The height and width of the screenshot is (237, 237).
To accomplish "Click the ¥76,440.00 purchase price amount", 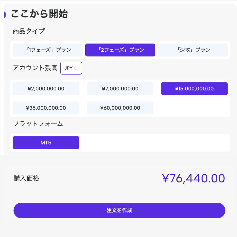I will click(193, 179).
